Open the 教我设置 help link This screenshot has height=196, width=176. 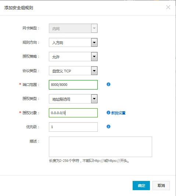click(x=118, y=113)
